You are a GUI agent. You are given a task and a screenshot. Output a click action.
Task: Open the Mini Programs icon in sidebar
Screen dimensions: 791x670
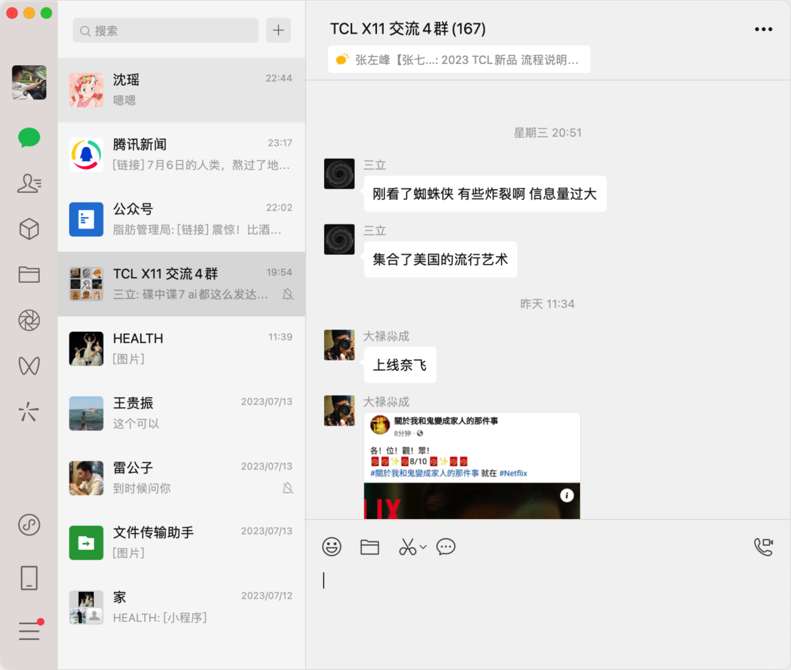(30, 524)
